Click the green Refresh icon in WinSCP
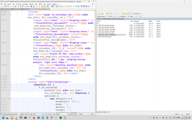Image resolution: width=192 pixels, height=120 pixels. pyautogui.click(x=130, y=14)
